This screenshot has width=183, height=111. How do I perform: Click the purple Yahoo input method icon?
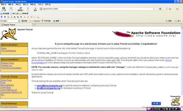[x=149, y=109]
